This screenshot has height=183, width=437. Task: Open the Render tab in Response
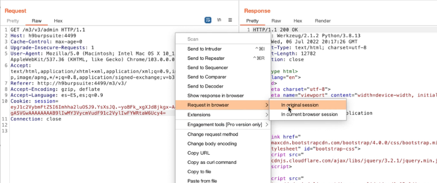(323, 21)
